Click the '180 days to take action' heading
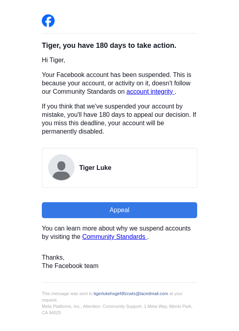This screenshot has width=239, height=331. (109, 45)
